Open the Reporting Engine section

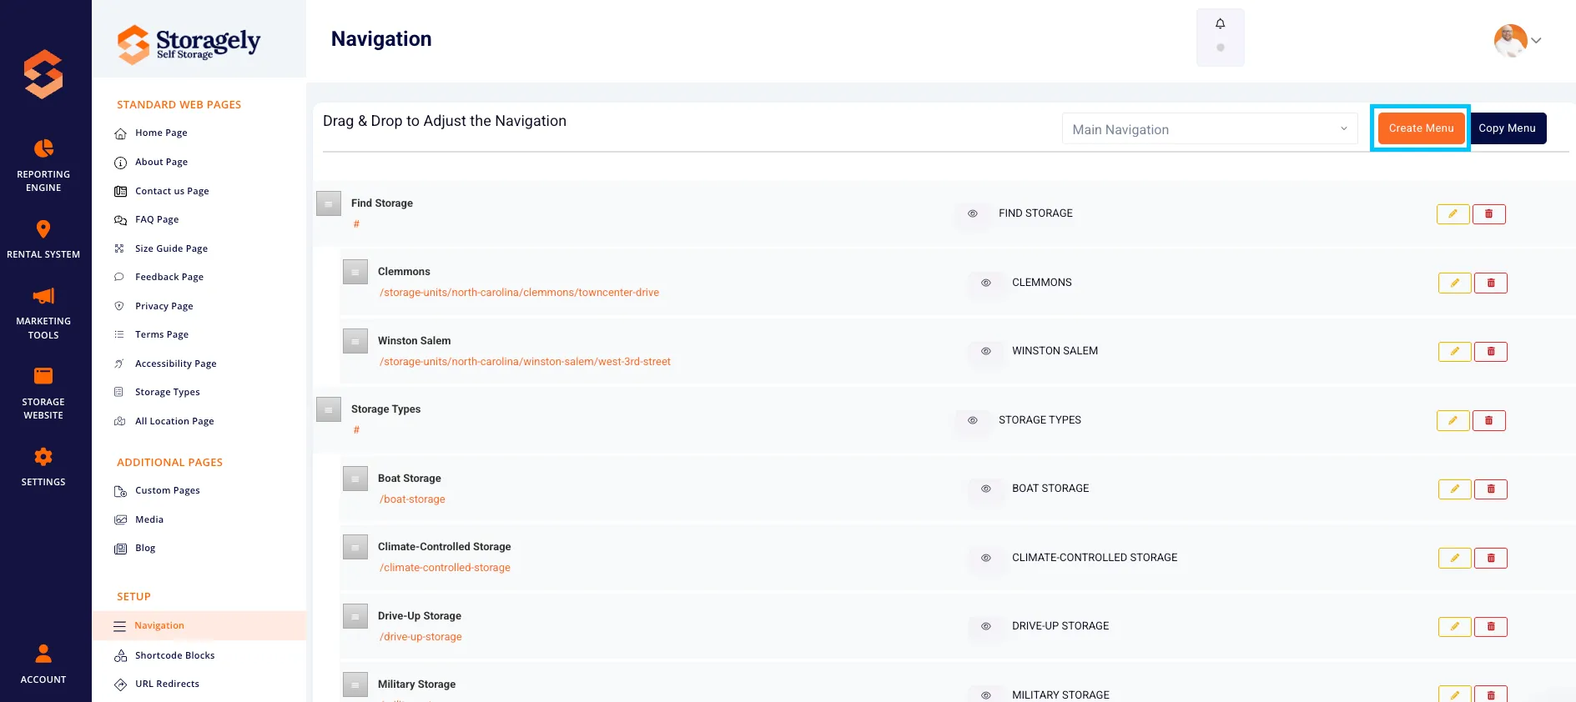click(43, 166)
